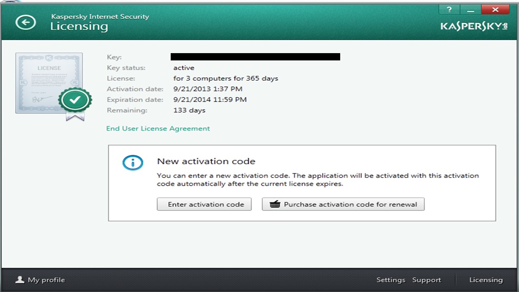Image resolution: width=519 pixels, height=292 pixels.
Task: Click the expiration date value
Action: click(x=210, y=100)
